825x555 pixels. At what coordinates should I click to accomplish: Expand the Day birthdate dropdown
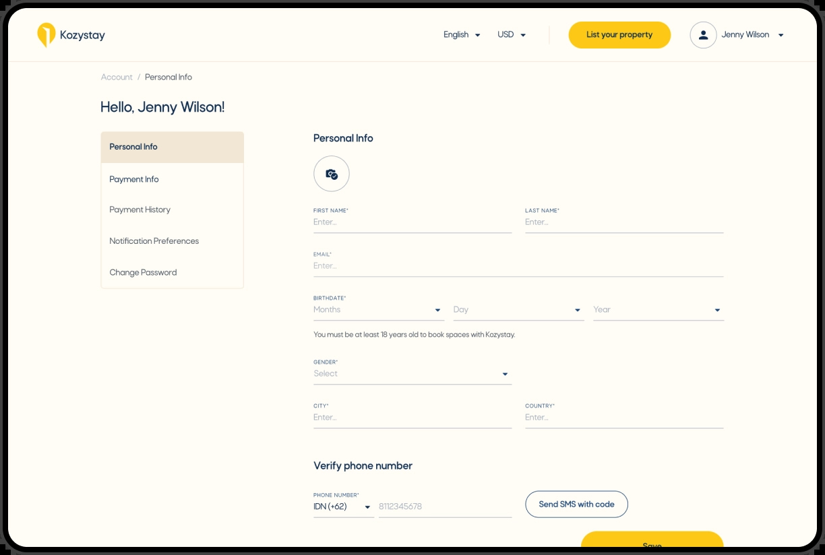point(518,310)
